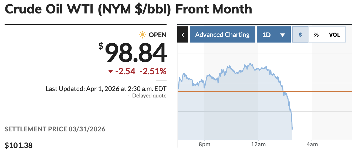Expand the 1D time range dropdown
The width and height of the screenshot is (352, 154).
coord(273,35)
